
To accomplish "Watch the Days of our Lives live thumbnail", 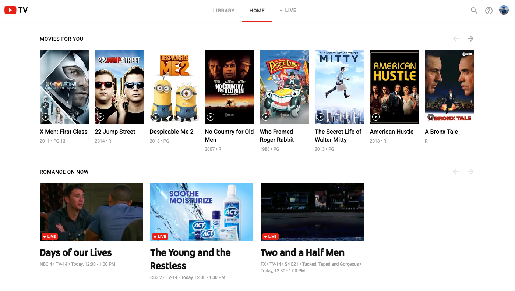I will point(91,212).
